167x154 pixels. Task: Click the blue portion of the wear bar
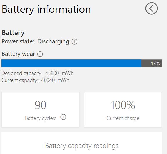(x=71, y=63)
